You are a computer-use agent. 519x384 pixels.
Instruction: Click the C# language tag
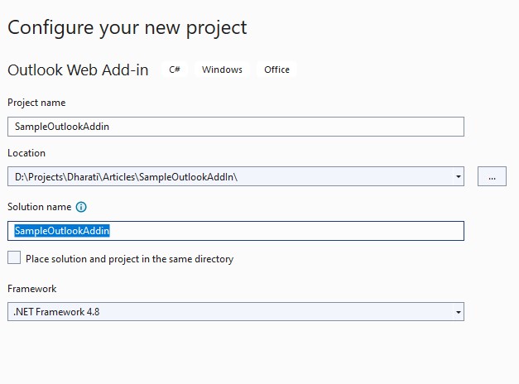[175, 70]
